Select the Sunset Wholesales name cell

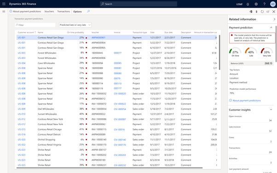click(47, 114)
